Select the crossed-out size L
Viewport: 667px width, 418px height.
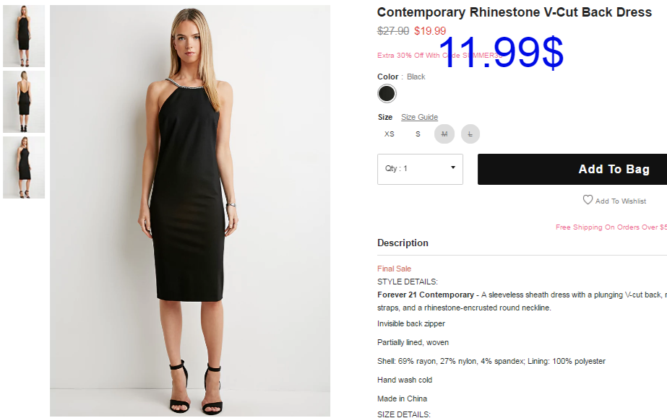click(470, 134)
